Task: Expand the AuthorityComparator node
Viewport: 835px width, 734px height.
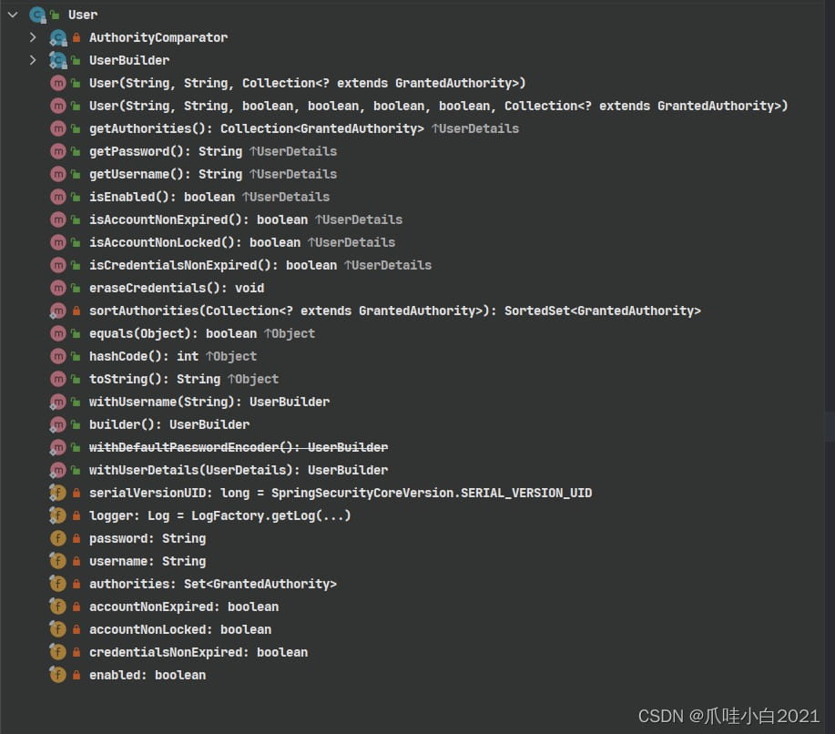Action: pyautogui.click(x=33, y=37)
